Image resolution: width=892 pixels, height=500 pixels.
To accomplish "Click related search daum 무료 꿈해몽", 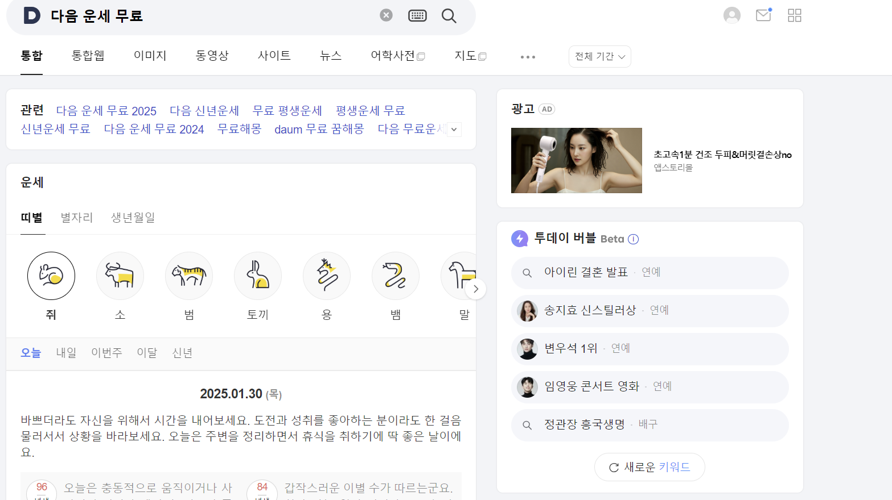I will click(319, 129).
